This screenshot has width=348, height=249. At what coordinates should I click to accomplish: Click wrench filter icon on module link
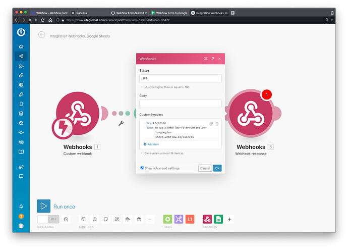(121, 123)
